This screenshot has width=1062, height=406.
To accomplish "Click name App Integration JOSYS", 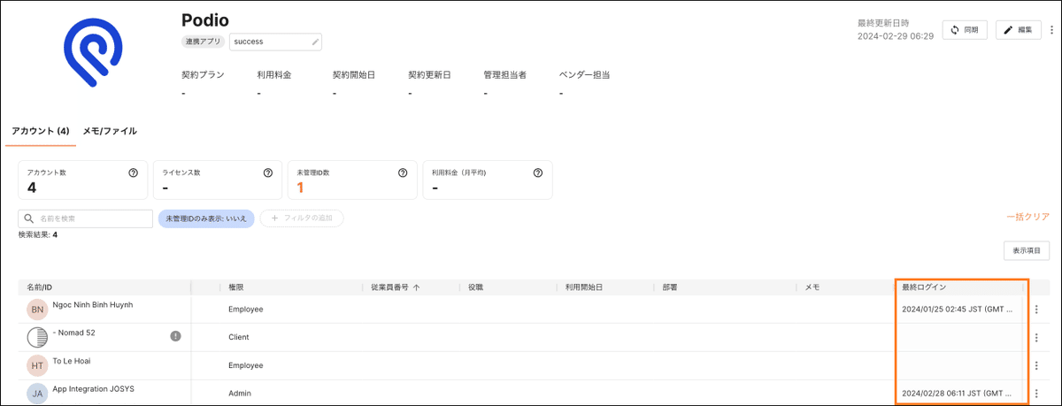I will pyautogui.click(x=94, y=389).
